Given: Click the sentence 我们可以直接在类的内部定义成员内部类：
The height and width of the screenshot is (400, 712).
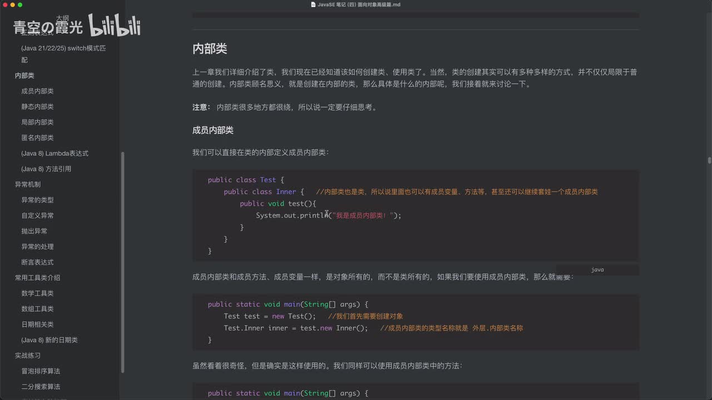Looking at the screenshot, I should point(260,152).
